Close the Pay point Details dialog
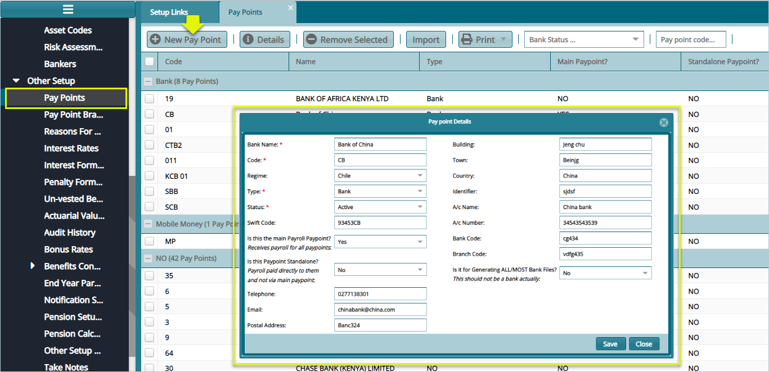 coord(663,123)
